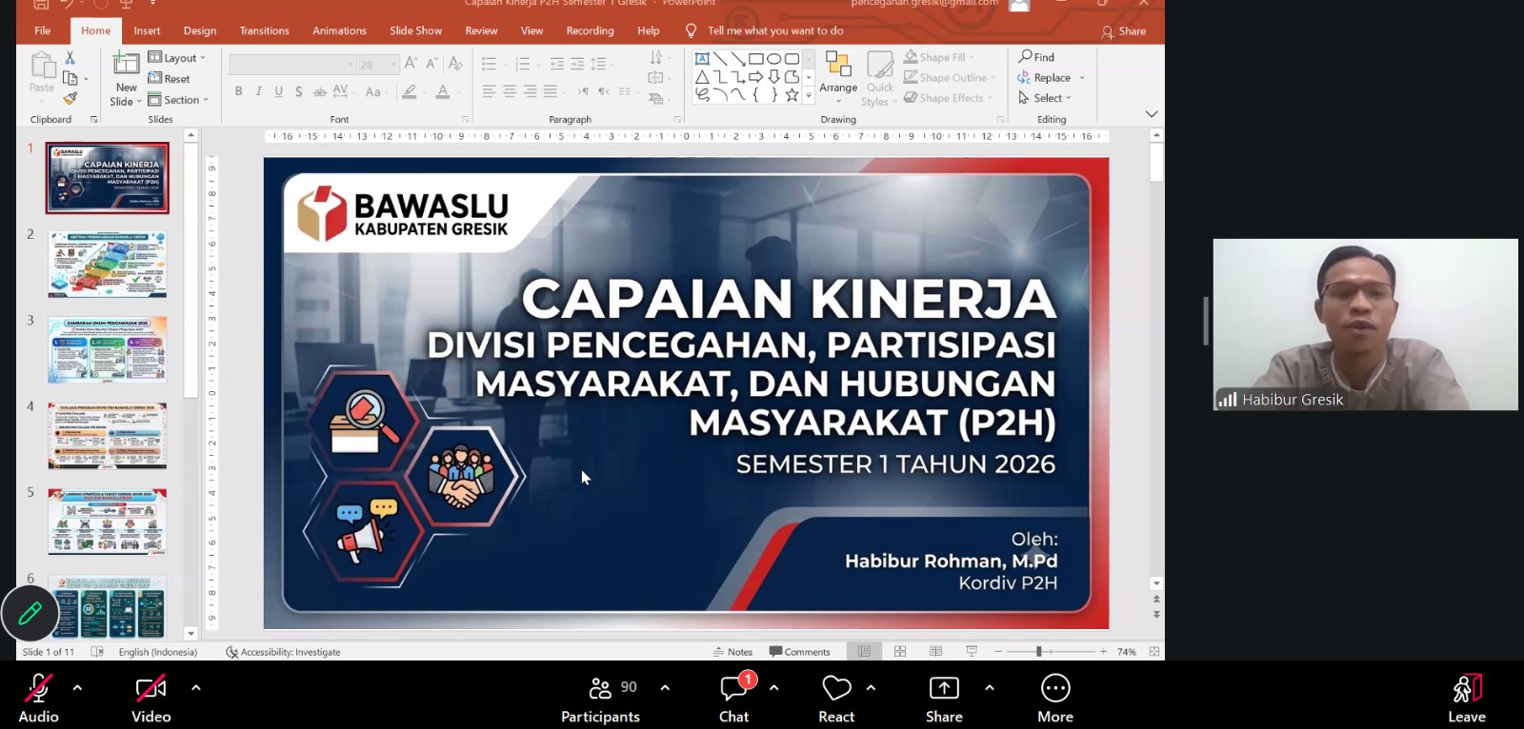Switch to the Insert tab
This screenshot has height=729, width=1524.
147,30
